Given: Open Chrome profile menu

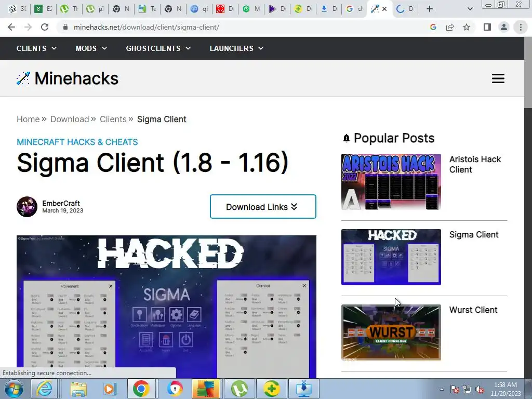Looking at the screenshot, I should click(x=504, y=27).
